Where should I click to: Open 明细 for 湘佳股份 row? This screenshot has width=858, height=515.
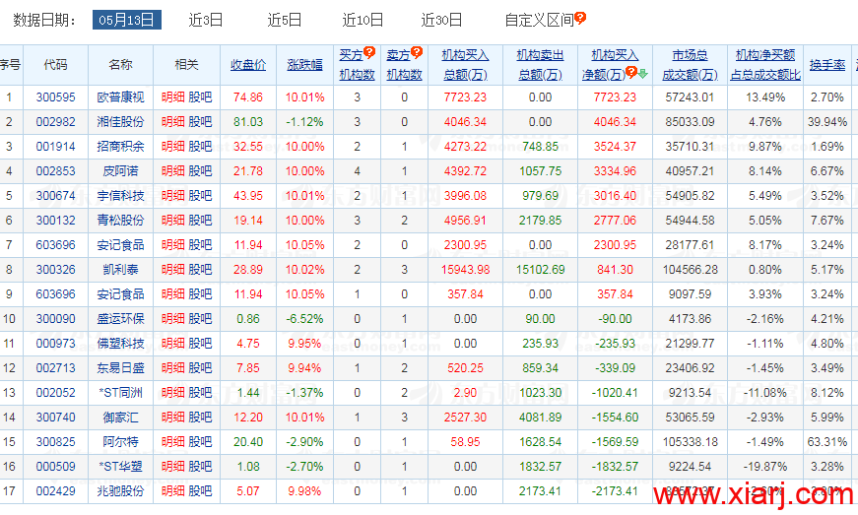pos(173,122)
